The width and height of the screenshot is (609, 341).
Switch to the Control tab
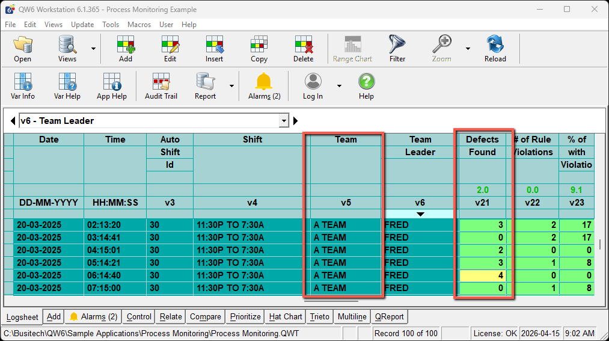(139, 317)
